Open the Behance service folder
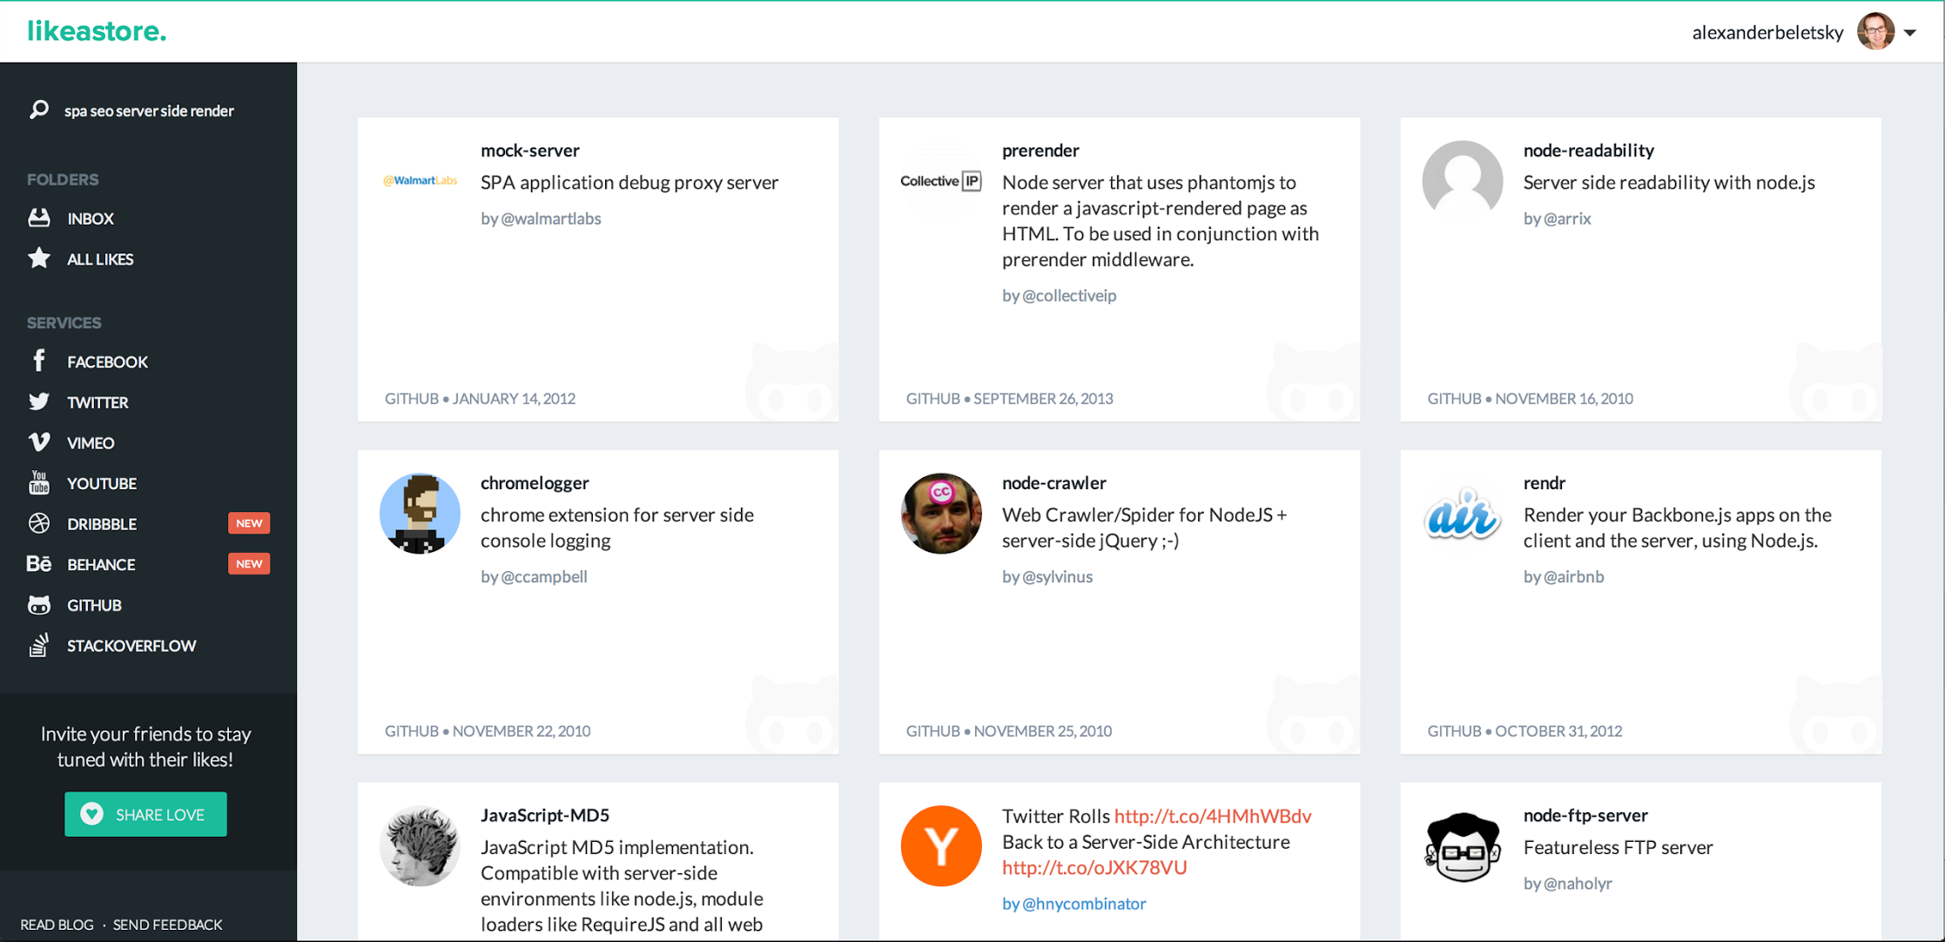The image size is (1945, 942). click(101, 564)
